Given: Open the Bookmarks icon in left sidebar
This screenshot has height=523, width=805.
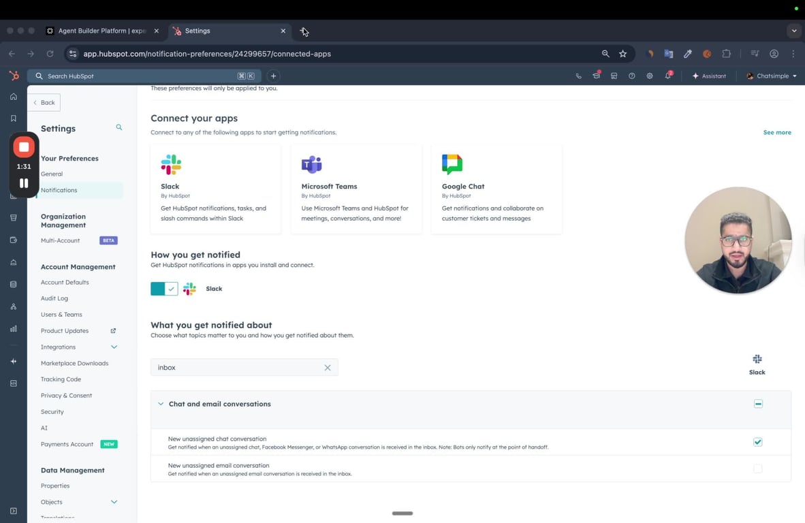Looking at the screenshot, I should point(14,118).
